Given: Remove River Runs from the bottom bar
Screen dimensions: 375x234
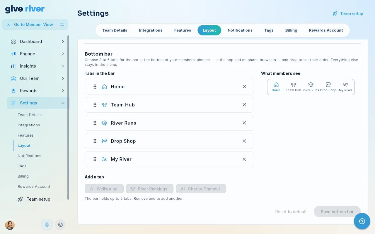Looking at the screenshot, I should click(x=244, y=123).
